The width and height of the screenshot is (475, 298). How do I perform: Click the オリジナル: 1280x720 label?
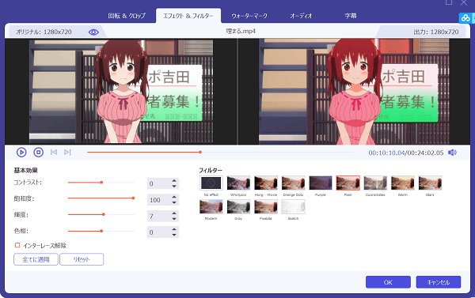click(x=44, y=32)
